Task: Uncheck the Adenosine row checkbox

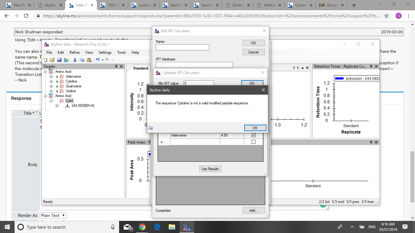Action: coord(253,135)
